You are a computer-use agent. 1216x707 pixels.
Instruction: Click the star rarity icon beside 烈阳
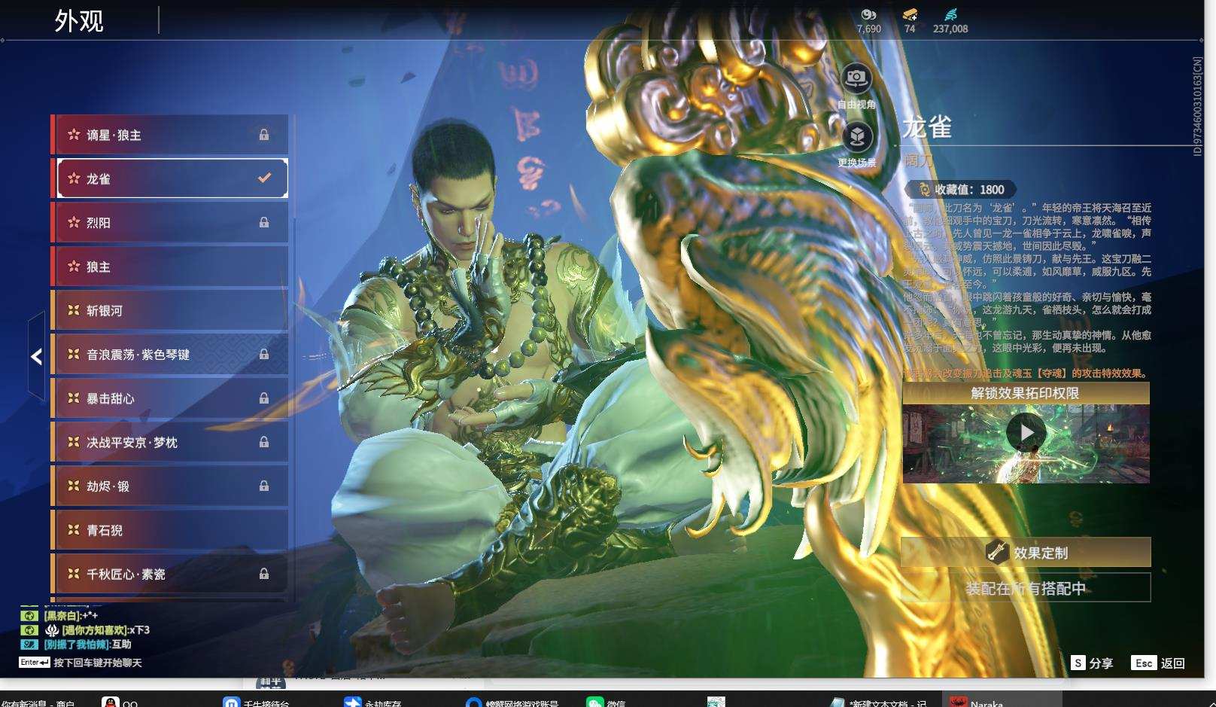74,223
